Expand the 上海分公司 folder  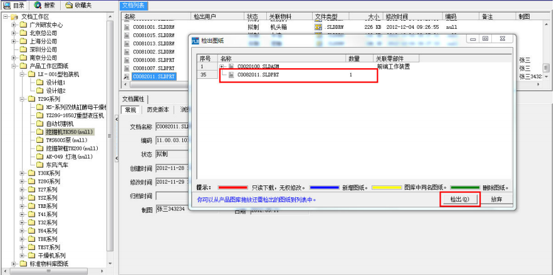(x=14, y=41)
